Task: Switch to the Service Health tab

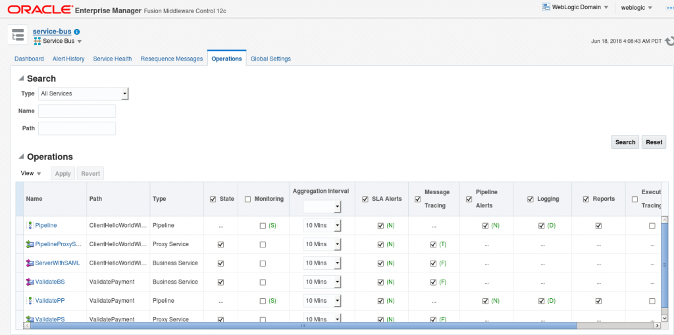Action: (x=113, y=59)
